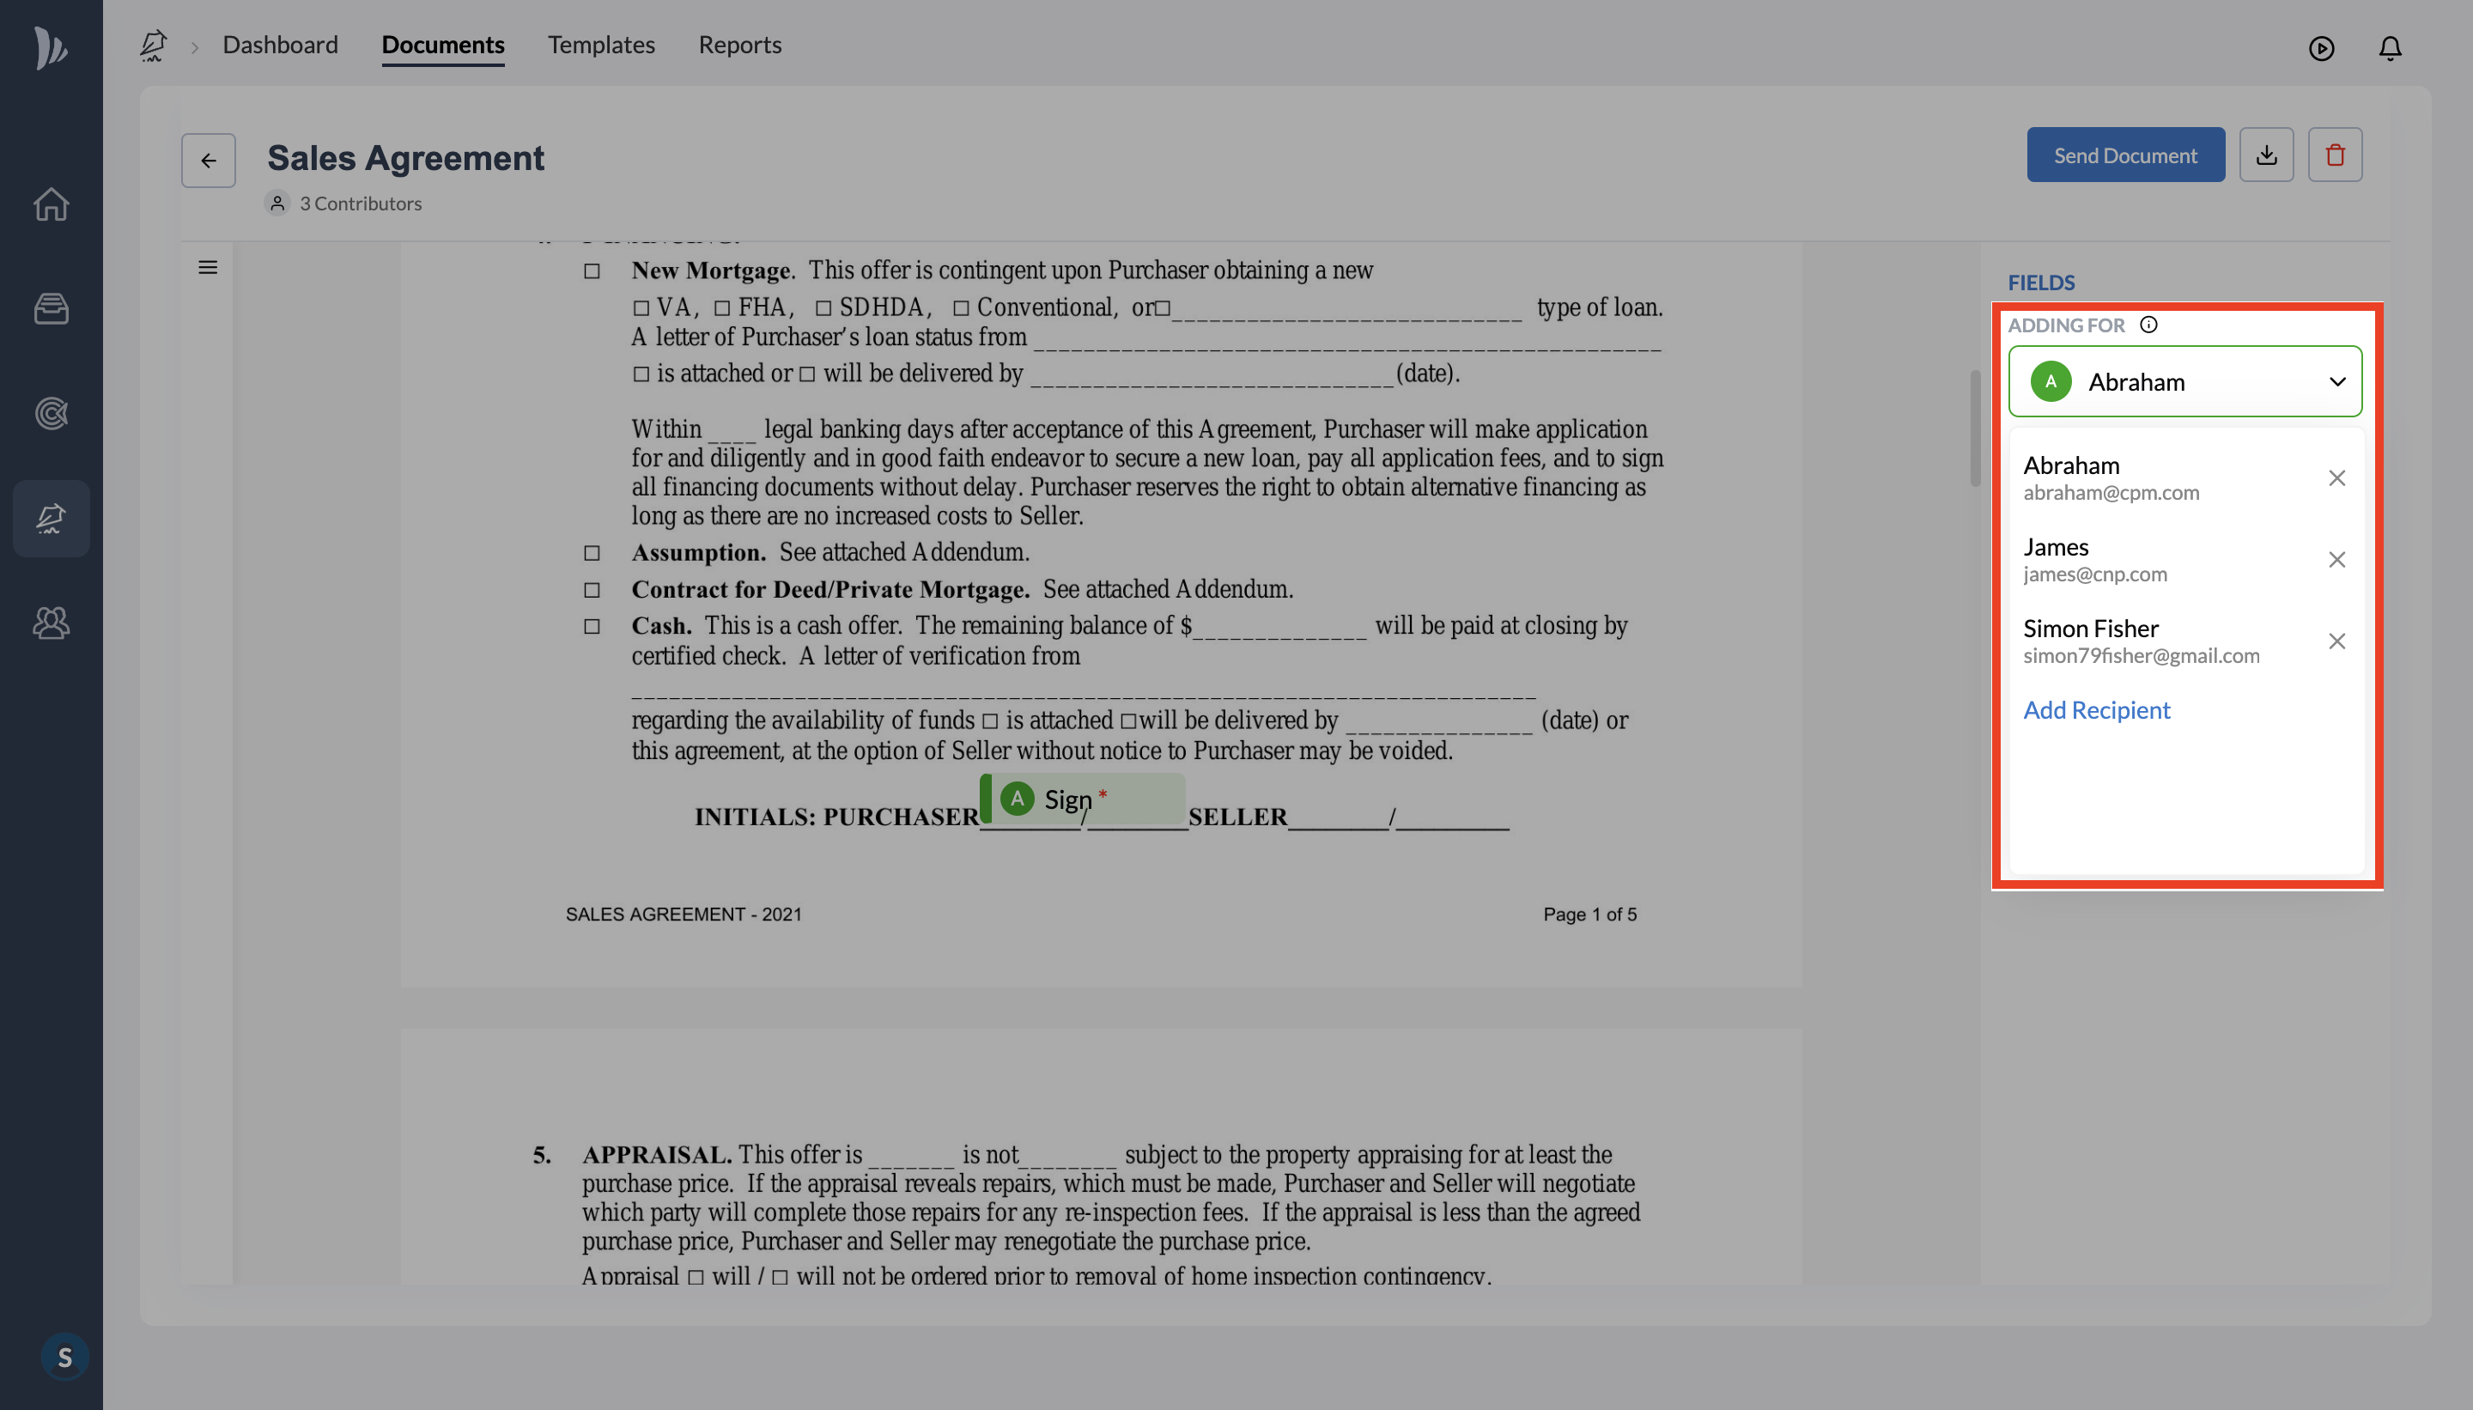Select the Sign field on document
This screenshot has width=2473, height=1410.
click(x=1083, y=799)
